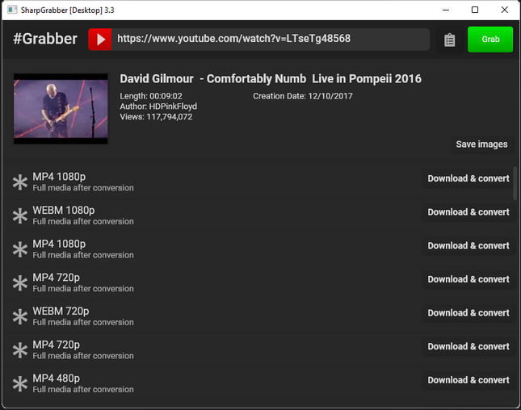The image size is (521, 410).
Task: Maximize the SharpGrabber window
Action: pos(475,10)
